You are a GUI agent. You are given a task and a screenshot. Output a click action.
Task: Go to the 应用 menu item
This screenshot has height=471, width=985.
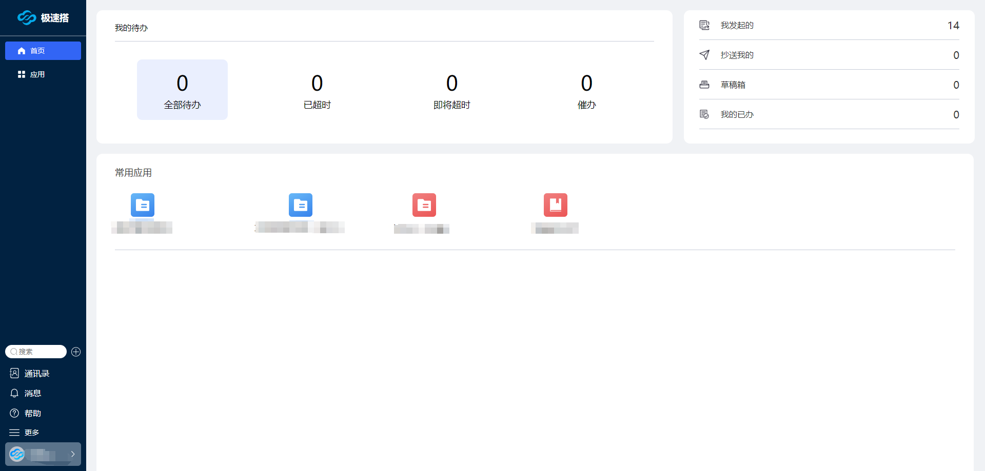(37, 74)
